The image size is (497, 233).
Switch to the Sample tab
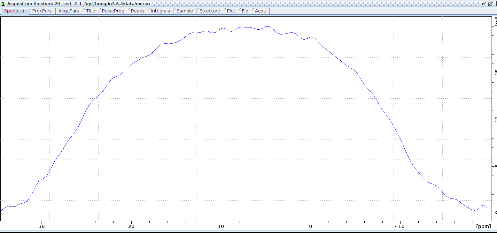(x=185, y=11)
